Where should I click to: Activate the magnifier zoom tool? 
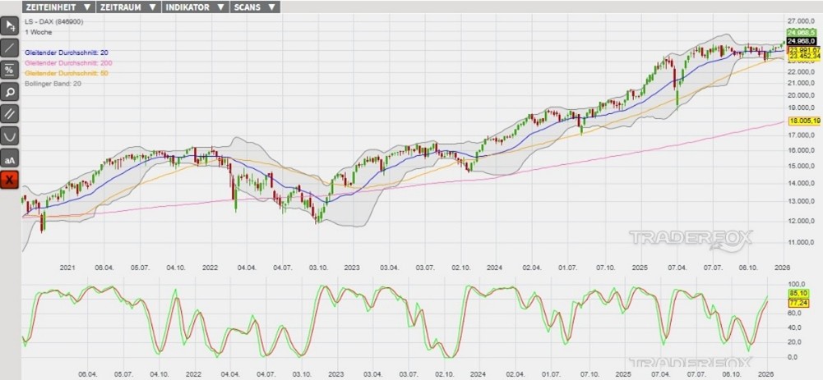pyautogui.click(x=9, y=92)
